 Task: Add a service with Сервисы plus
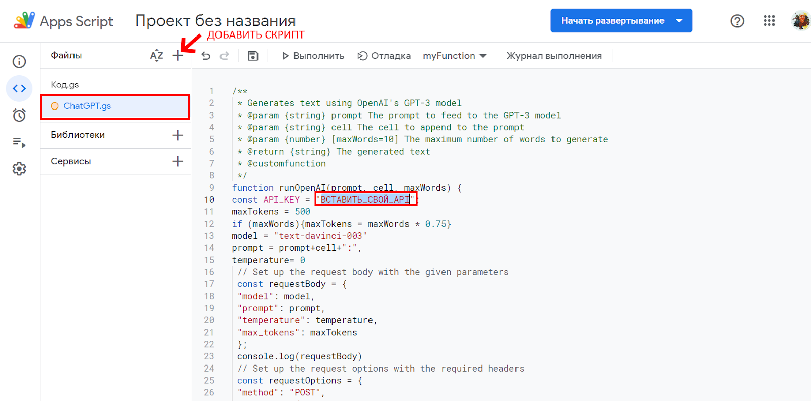click(178, 161)
